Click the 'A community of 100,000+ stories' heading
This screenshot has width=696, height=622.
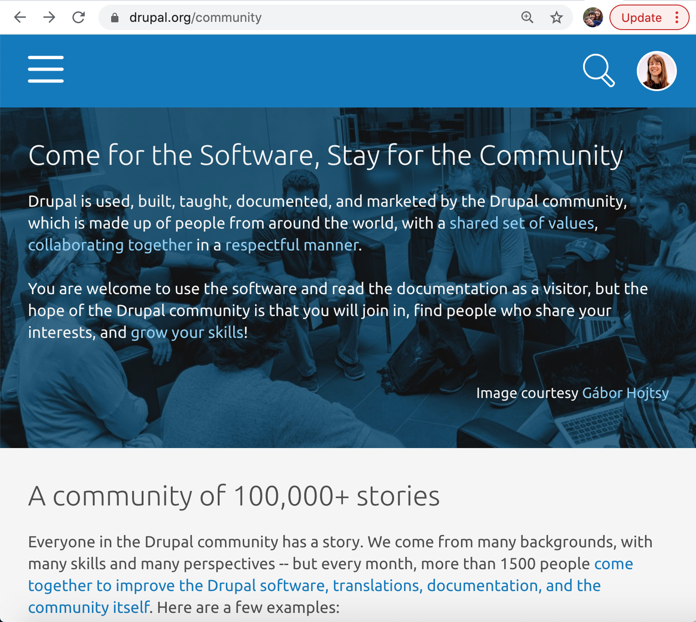click(234, 496)
